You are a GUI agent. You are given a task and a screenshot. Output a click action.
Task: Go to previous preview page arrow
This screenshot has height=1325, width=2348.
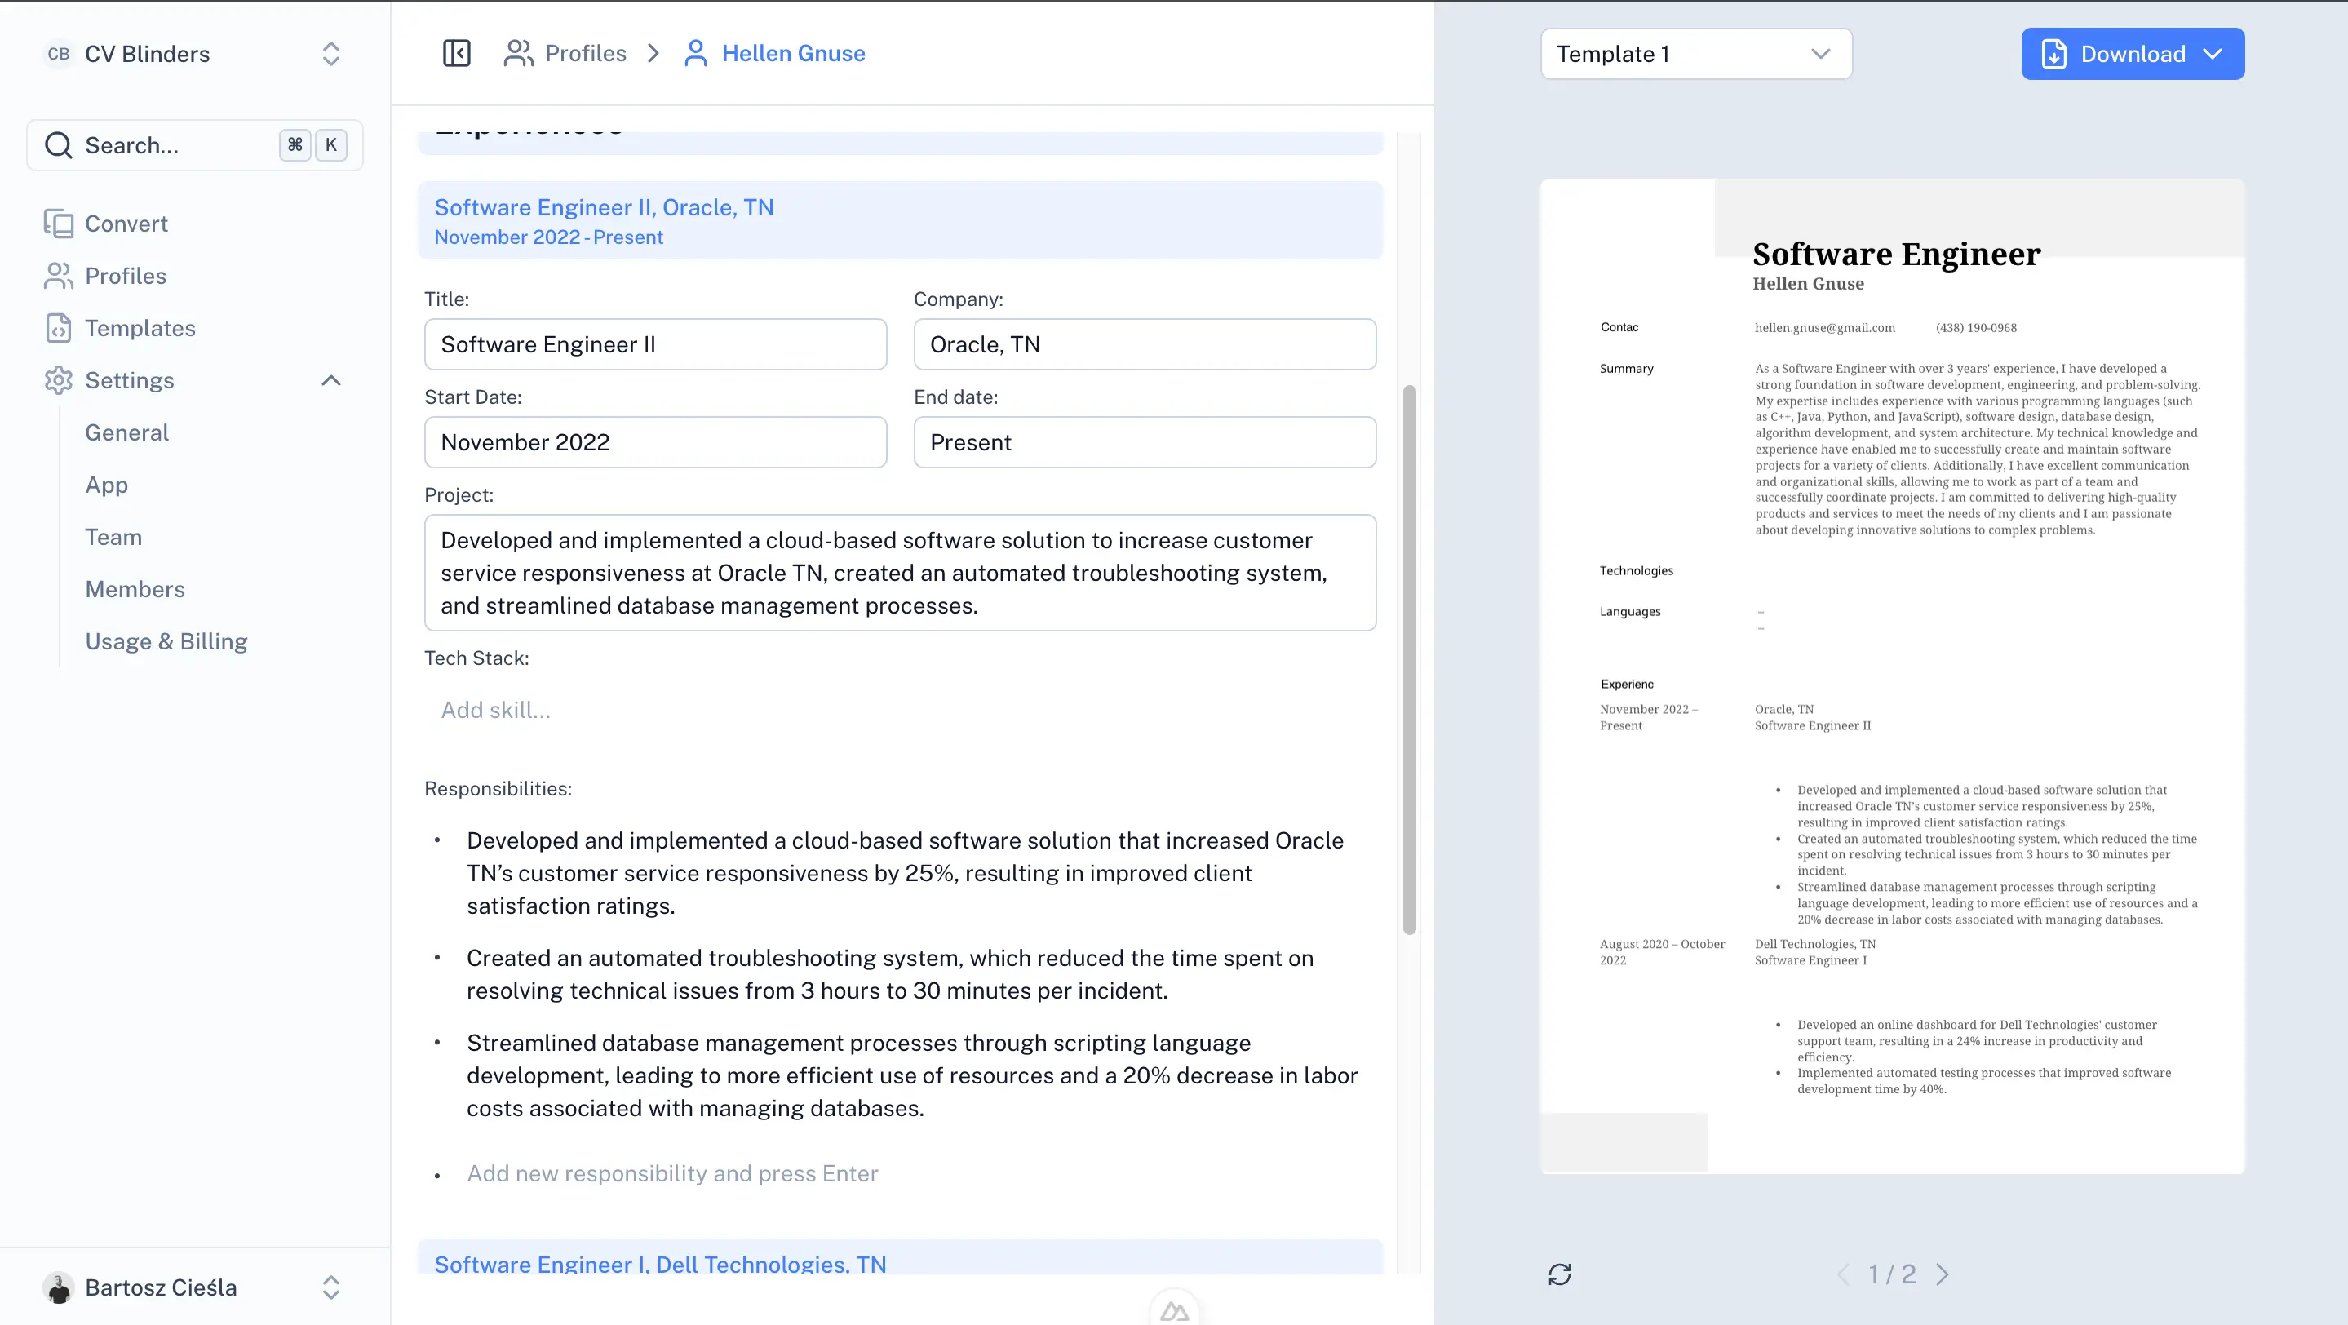pos(1843,1274)
